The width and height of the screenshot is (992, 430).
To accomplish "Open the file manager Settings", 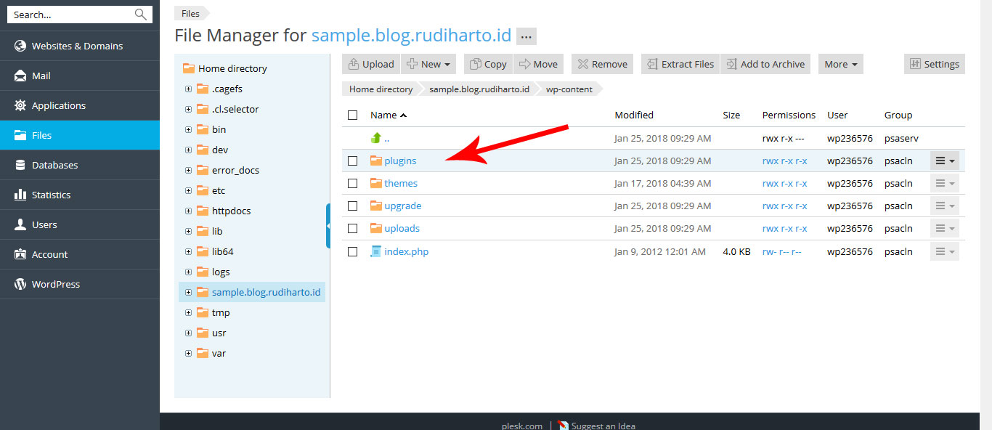I will 935,64.
